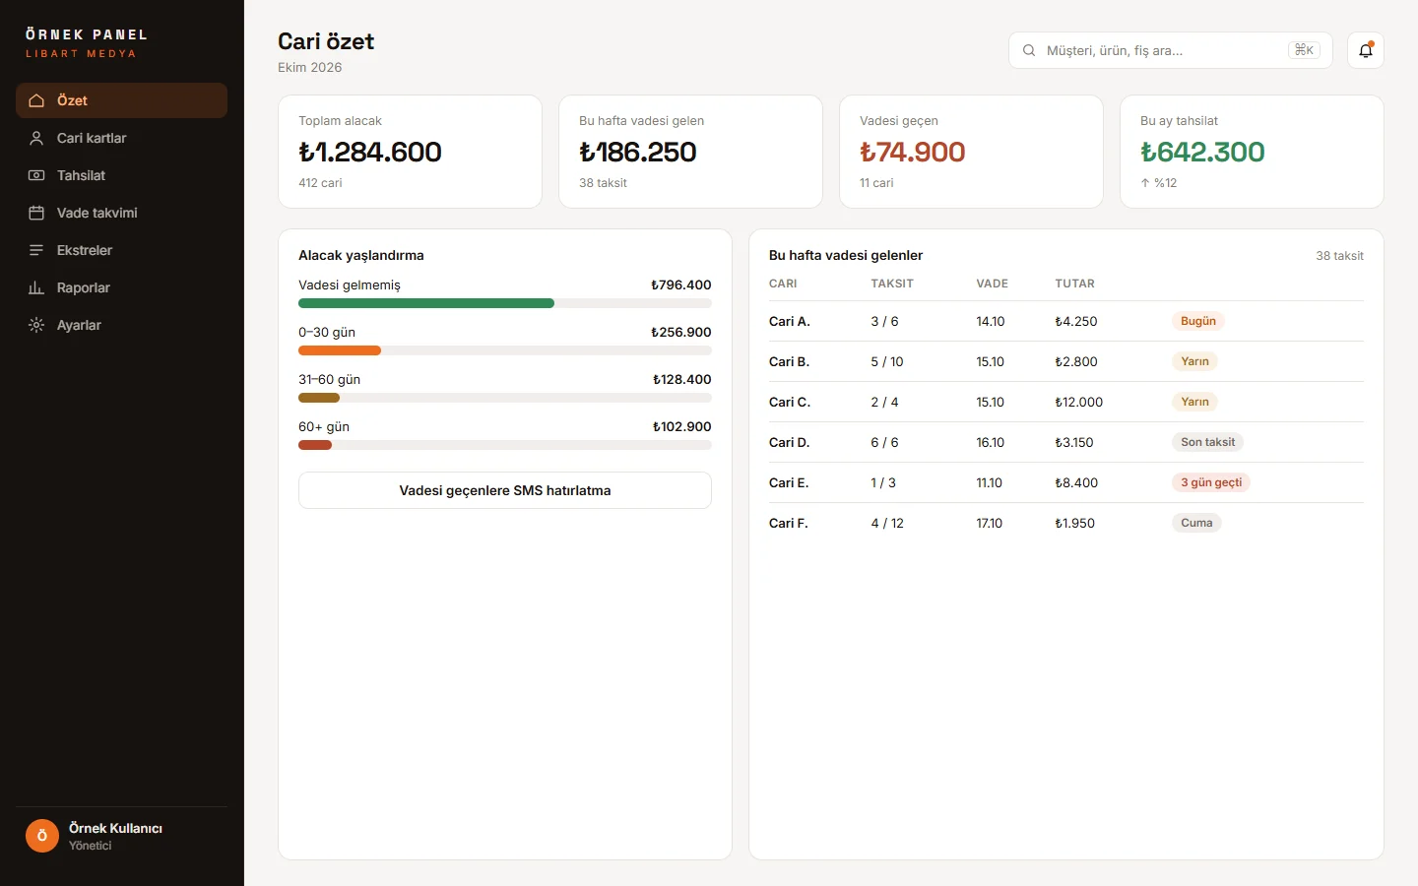Screen dimensions: 1418x886
Task: Click the VADE column header
Action: (x=992, y=284)
